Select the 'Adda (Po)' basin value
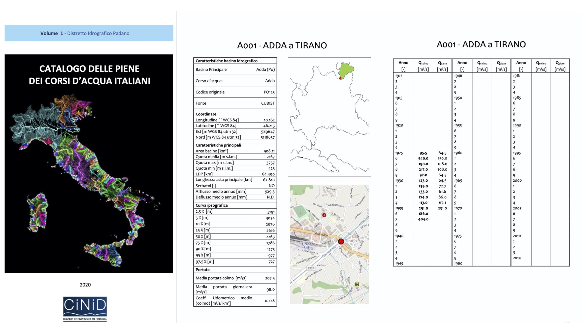 pyautogui.click(x=265, y=69)
